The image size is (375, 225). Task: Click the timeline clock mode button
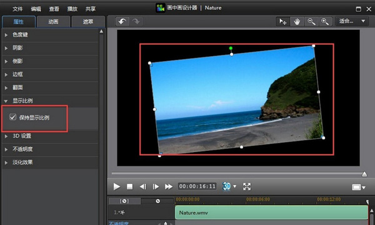tap(157, 201)
